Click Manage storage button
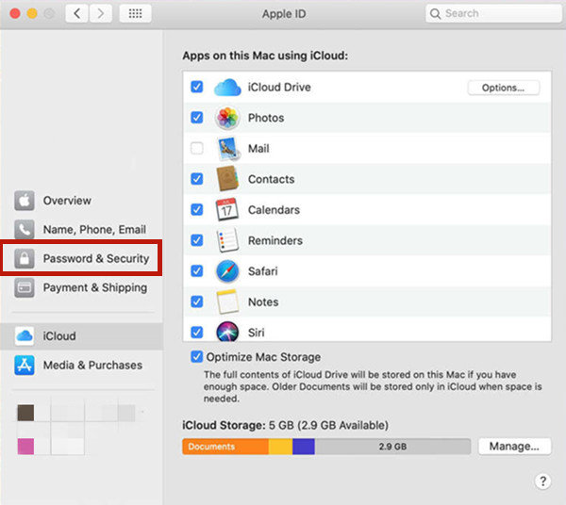Screen dimensions: 566x505 click(x=514, y=446)
